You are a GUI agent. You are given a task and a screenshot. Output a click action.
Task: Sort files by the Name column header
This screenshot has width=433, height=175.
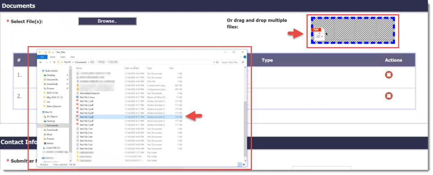point(79,68)
